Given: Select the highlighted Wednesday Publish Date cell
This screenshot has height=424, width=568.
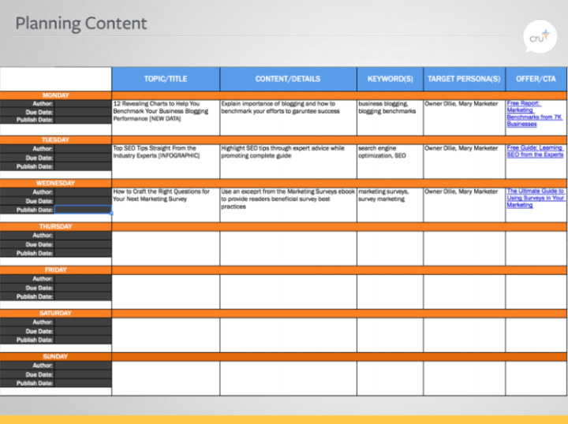Looking at the screenshot, I should pos(83,210).
